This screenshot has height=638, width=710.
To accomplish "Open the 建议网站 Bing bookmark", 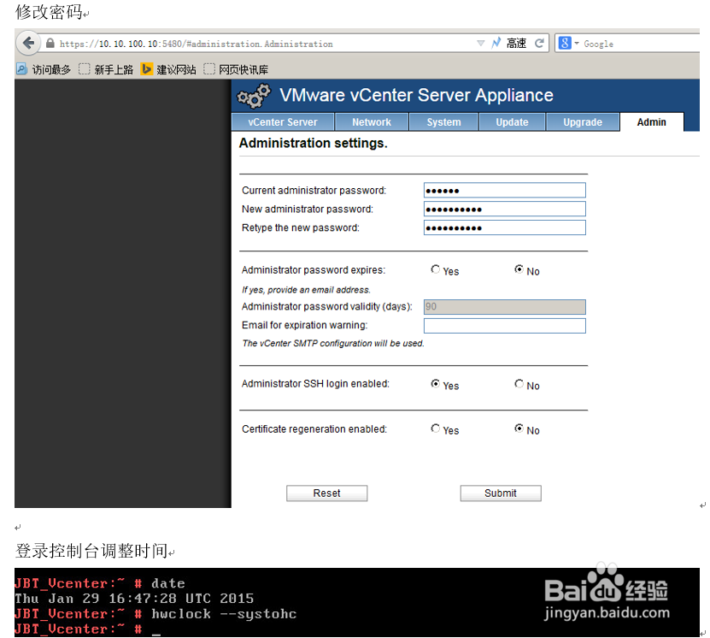I will click(x=168, y=69).
